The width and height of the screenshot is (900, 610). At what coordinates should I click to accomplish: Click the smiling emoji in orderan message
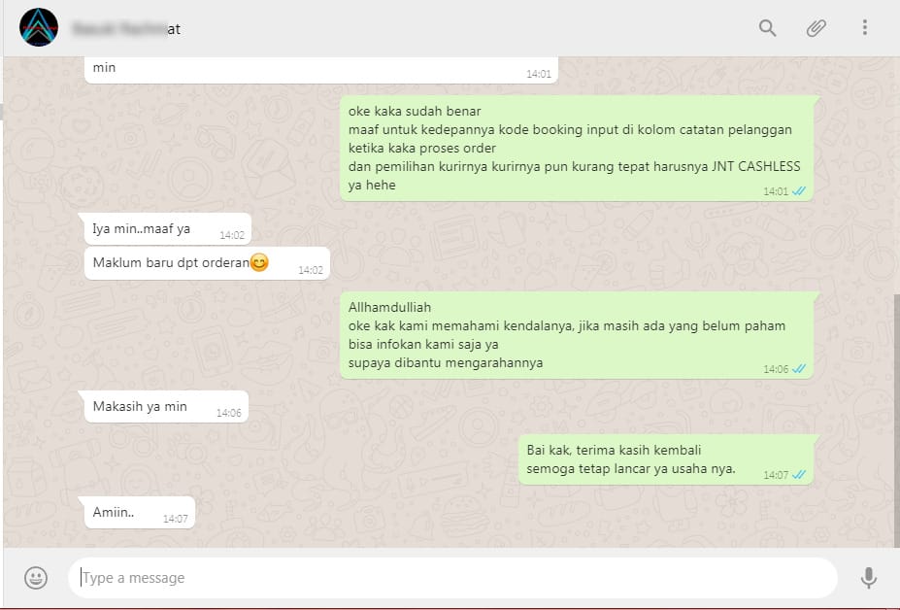tap(259, 262)
